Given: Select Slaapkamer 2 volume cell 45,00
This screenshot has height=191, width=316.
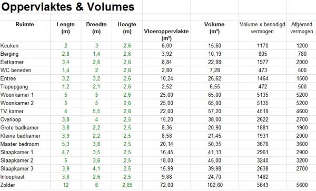Looking at the screenshot, I should pyautogui.click(x=214, y=160).
